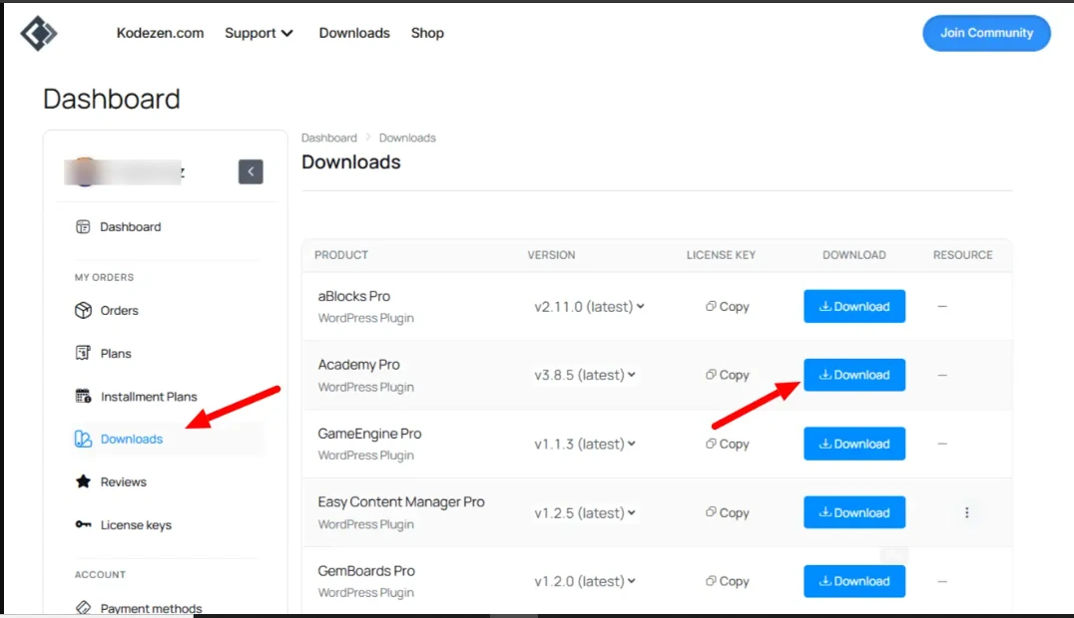1074x618 pixels.
Task: Click the License keys key icon
Action: pos(83,524)
